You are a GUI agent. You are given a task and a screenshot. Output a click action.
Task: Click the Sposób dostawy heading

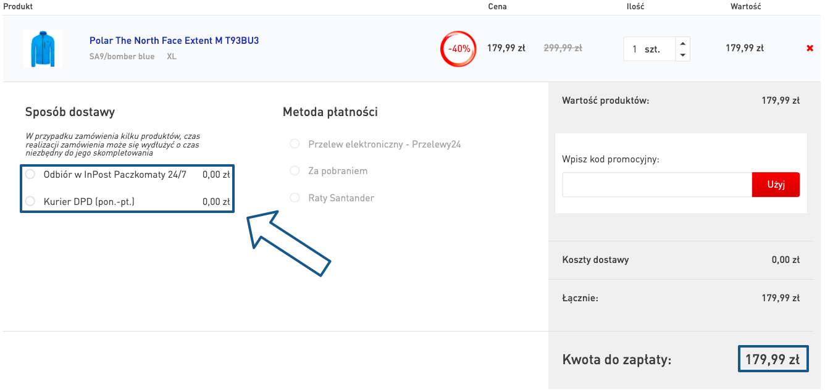point(70,112)
